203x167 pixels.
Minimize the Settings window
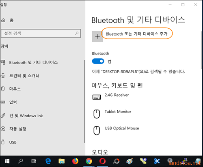point(170,5)
